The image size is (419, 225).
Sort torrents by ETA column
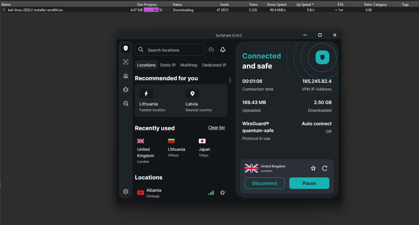pos(330,5)
